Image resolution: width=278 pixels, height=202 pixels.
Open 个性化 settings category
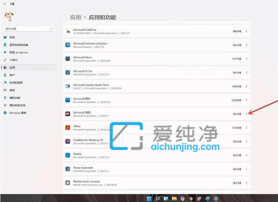tap(29, 60)
